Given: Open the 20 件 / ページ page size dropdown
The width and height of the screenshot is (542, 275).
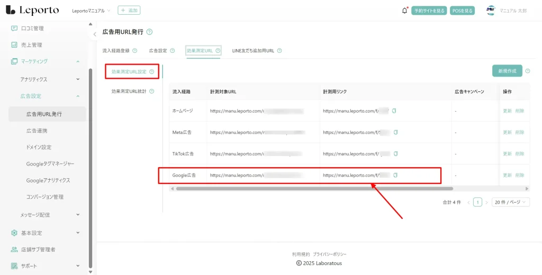Looking at the screenshot, I should (x=510, y=202).
